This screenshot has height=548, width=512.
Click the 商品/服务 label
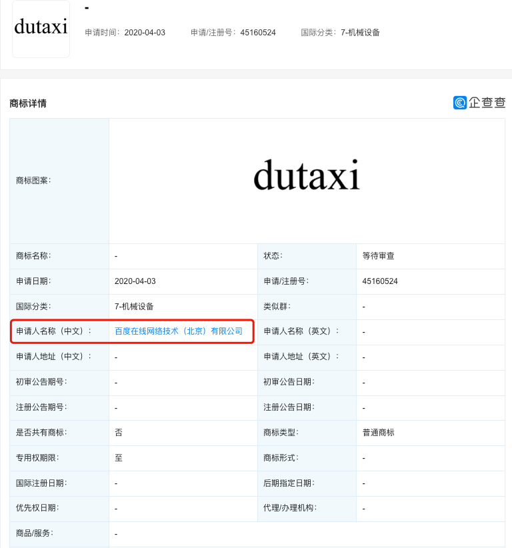35,533
